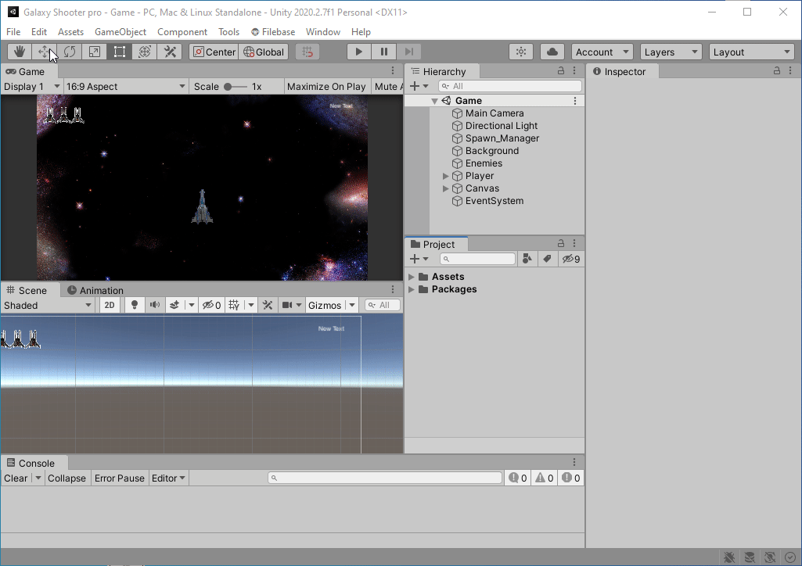Open 16:9 Aspect dropdown
This screenshot has width=802, height=566.
(x=125, y=86)
